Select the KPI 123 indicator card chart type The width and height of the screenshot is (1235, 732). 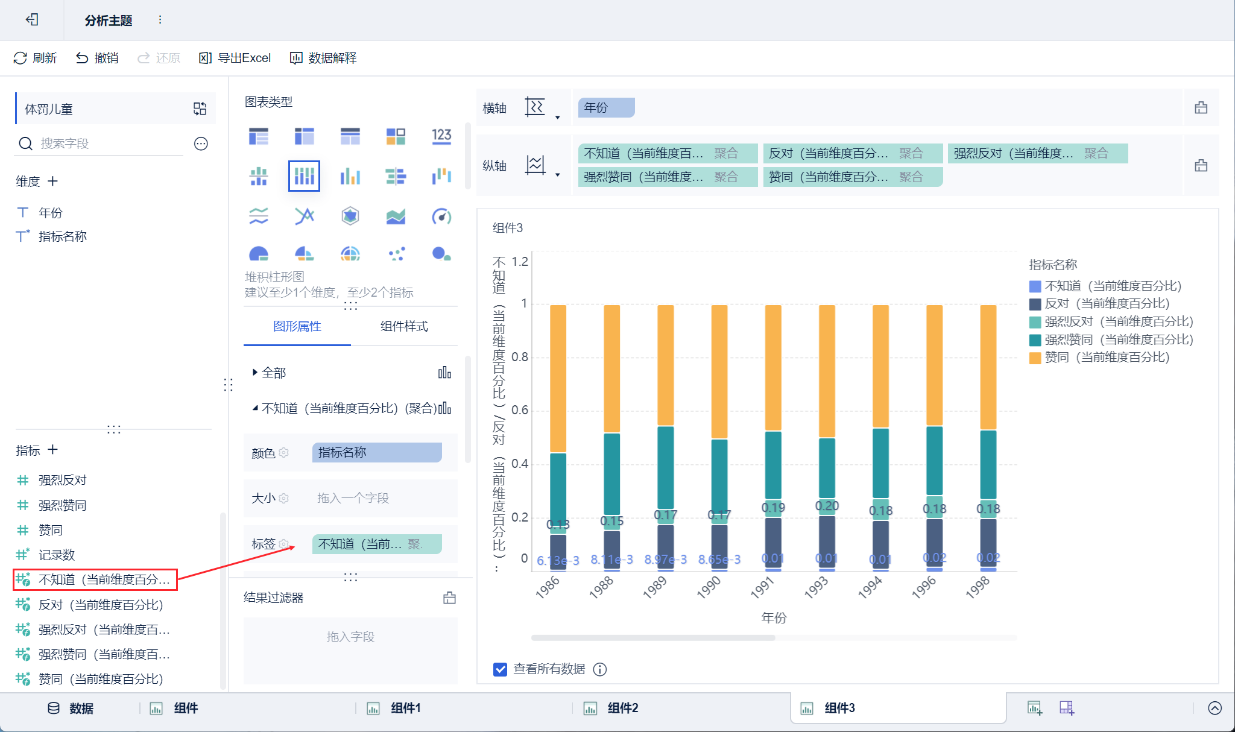click(441, 136)
